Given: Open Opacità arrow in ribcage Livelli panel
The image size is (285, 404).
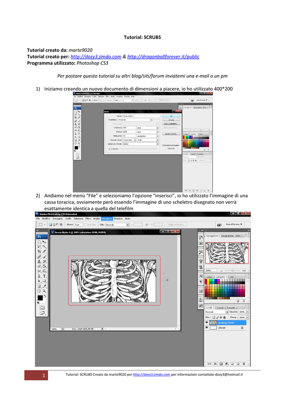Looking at the screenshot, I should pos(247,312).
